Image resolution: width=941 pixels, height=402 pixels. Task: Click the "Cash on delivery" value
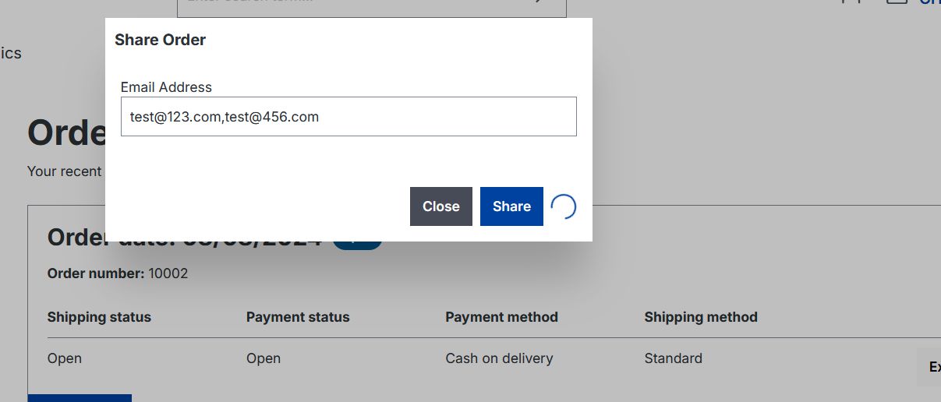499,358
